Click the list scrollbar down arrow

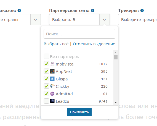tap(116, 103)
